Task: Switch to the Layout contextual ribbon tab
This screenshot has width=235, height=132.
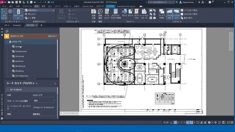Action: click(x=111, y=6)
